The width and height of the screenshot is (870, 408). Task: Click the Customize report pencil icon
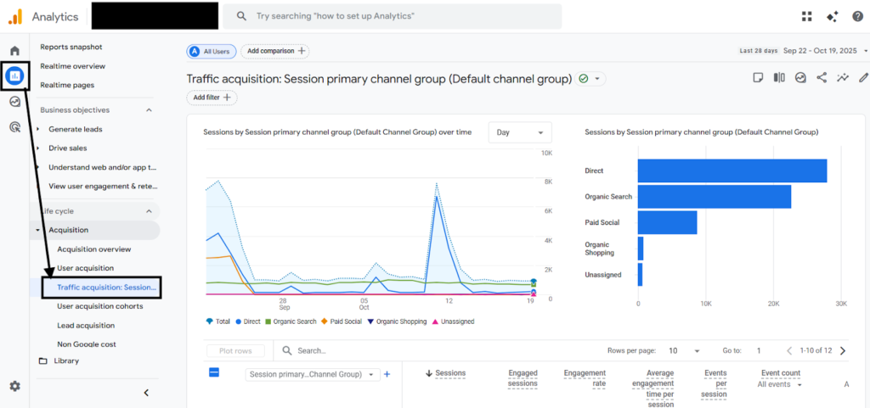863,77
